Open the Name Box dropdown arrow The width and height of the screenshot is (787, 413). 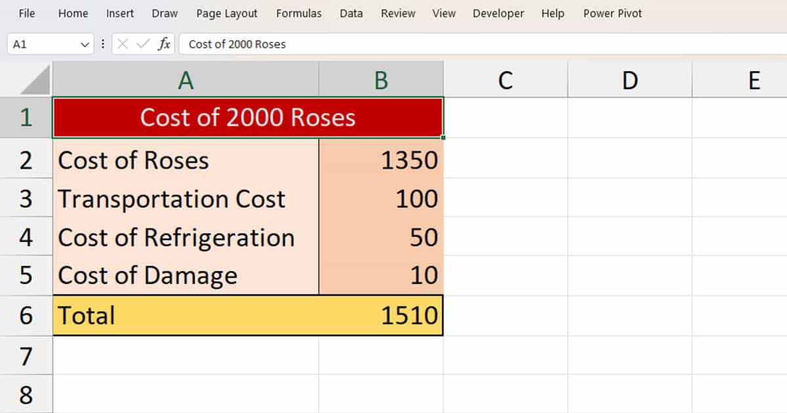coord(85,44)
